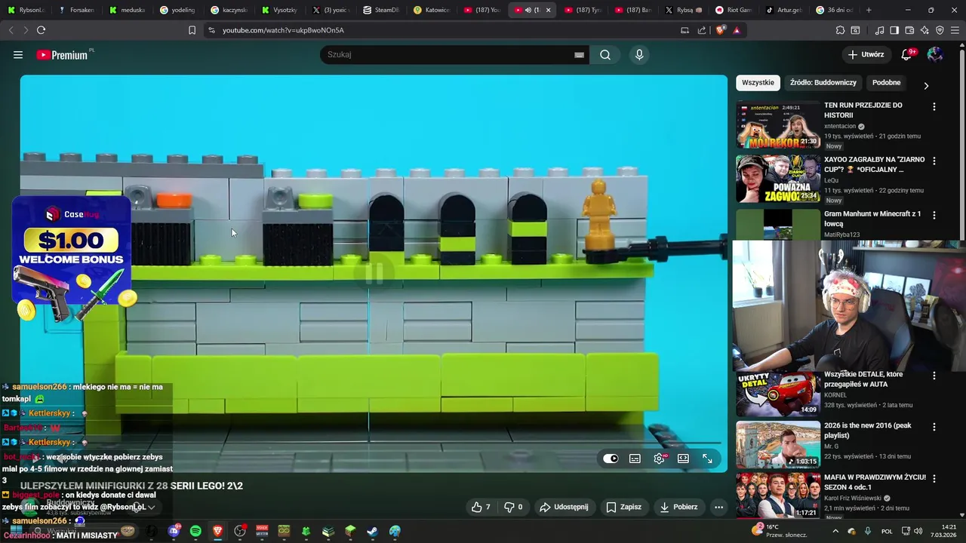This screenshot has height=543, width=966.
Task: Share this page icon in address bar
Action: (702, 30)
